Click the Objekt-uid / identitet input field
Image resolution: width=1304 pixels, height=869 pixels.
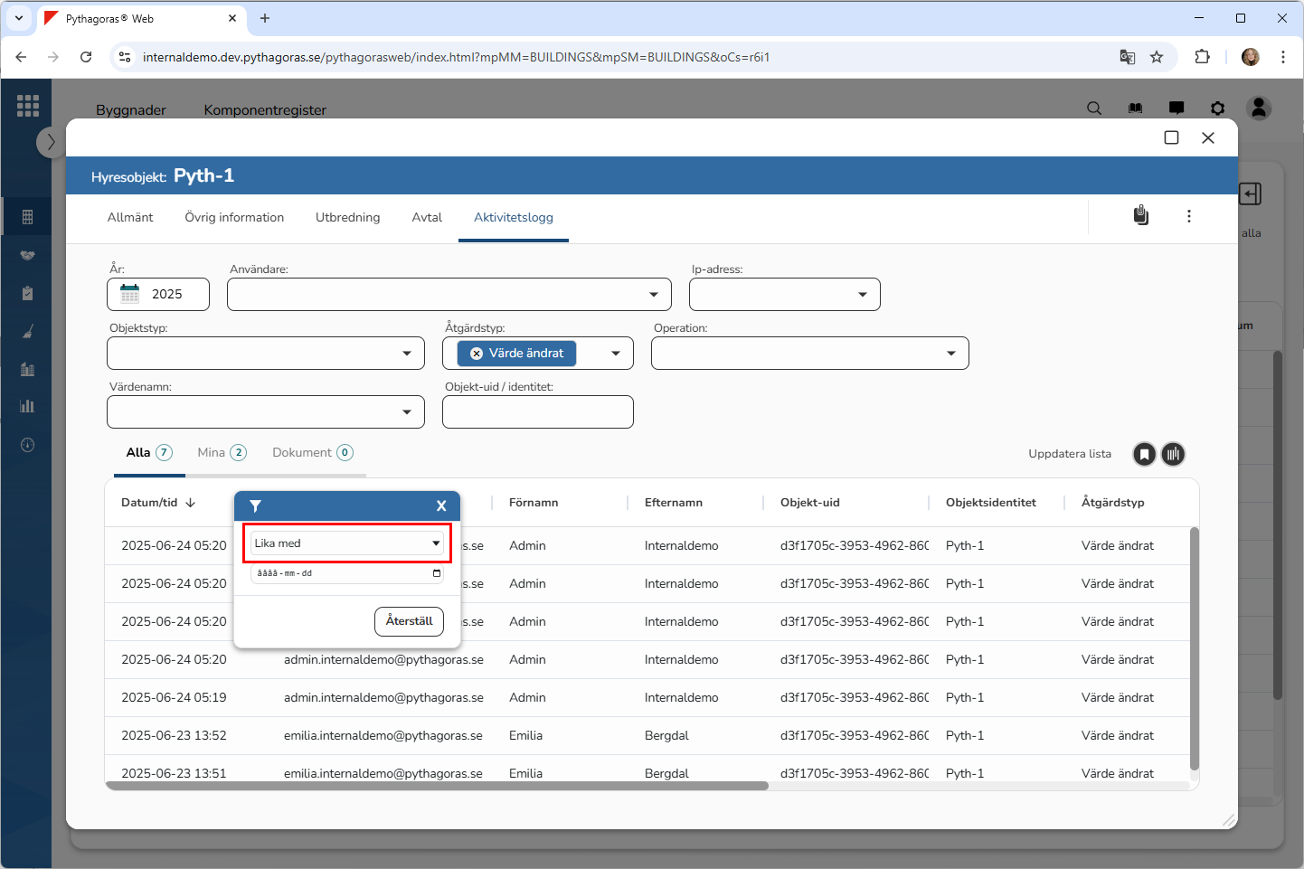click(537, 412)
